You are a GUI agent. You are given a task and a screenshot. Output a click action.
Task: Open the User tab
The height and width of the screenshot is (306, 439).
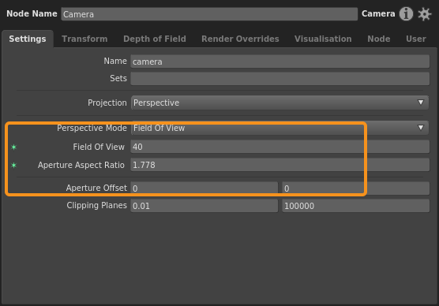point(416,39)
